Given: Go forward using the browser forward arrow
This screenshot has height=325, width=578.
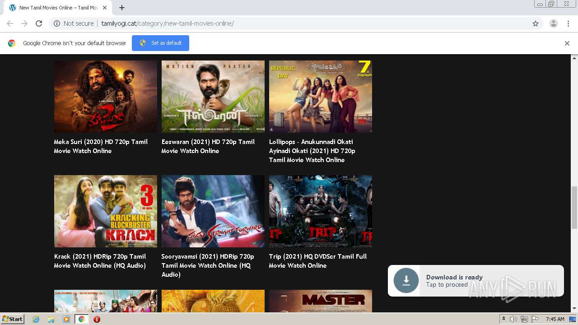Looking at the screenshot, I should click(24, 23).
